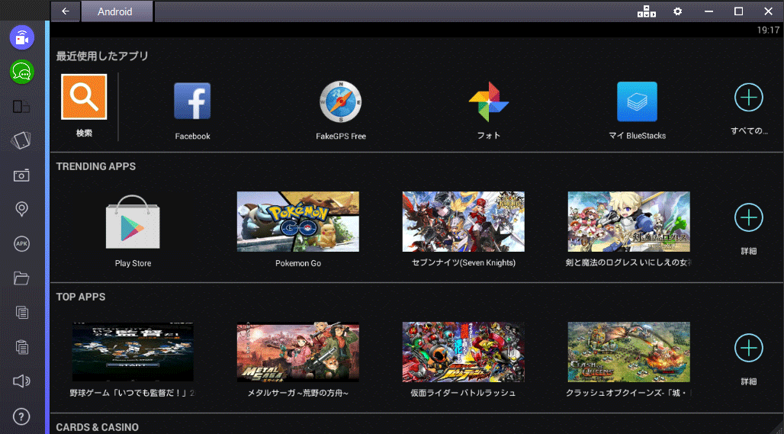Image resolution: width=784 pixels, height=434 pixels.
Task: Open マイ BlueStacks app
Action: pos(637,101)
